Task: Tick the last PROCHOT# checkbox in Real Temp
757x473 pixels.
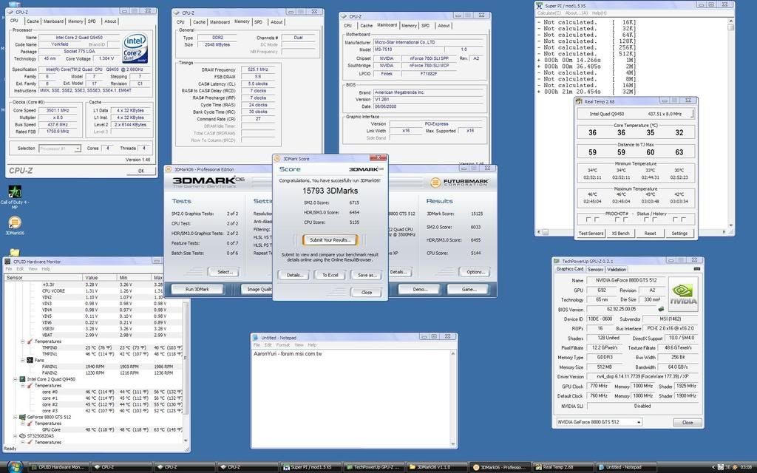Action: coord(684,220)
